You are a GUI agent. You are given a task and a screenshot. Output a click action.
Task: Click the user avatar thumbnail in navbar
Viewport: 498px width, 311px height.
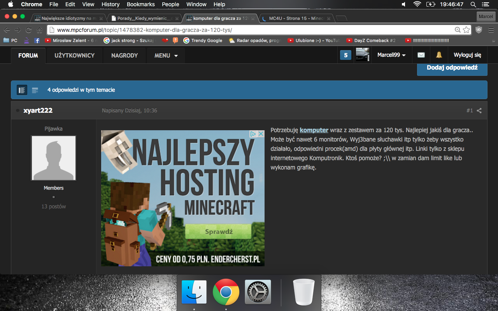363,55
